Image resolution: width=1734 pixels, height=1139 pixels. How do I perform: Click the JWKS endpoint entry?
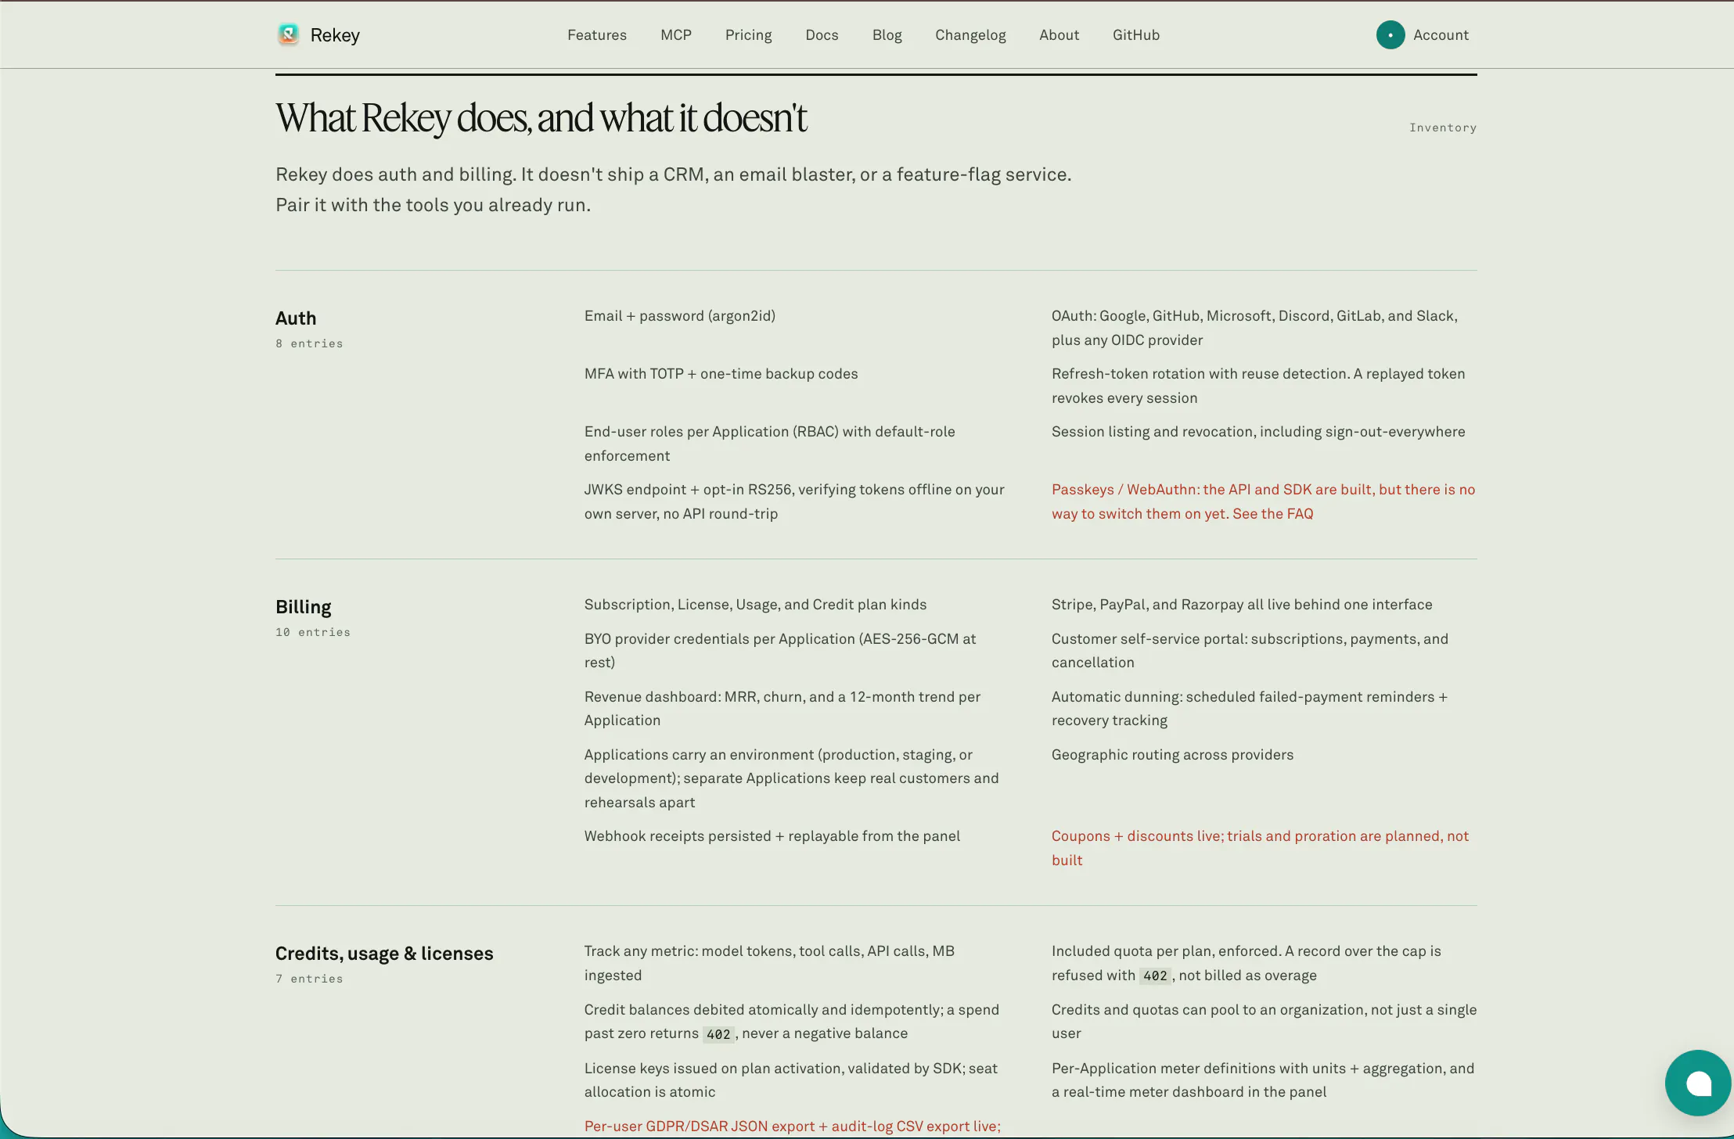click(794, 501)
